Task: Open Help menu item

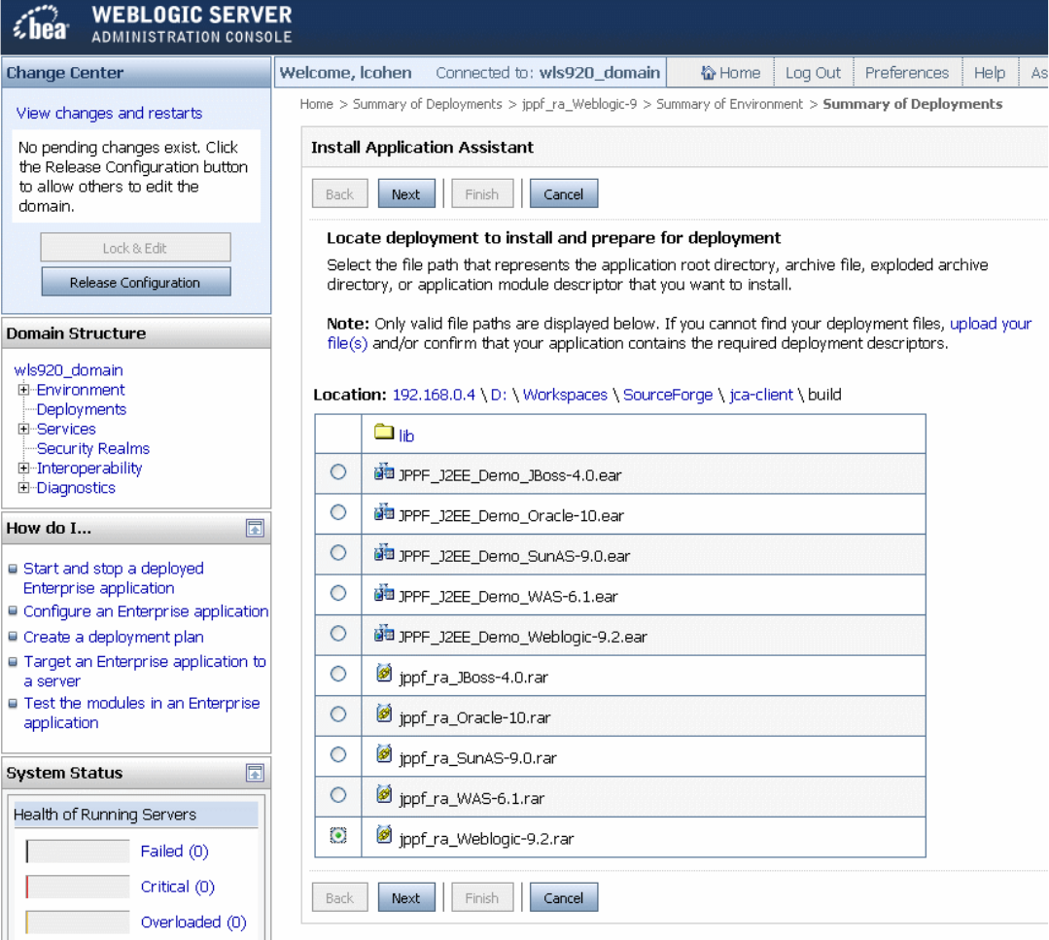Action: coord(989,73)
